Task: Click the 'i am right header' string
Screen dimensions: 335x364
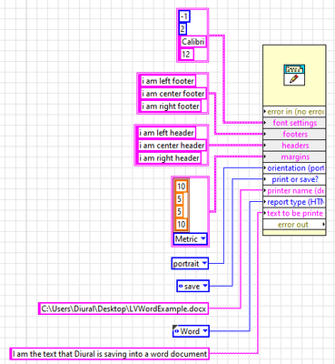Action: 169,158
